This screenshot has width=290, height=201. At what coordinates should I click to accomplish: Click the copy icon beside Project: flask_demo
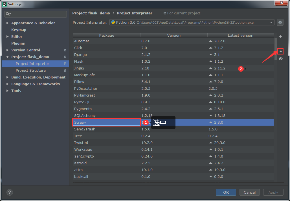(65, 57)
